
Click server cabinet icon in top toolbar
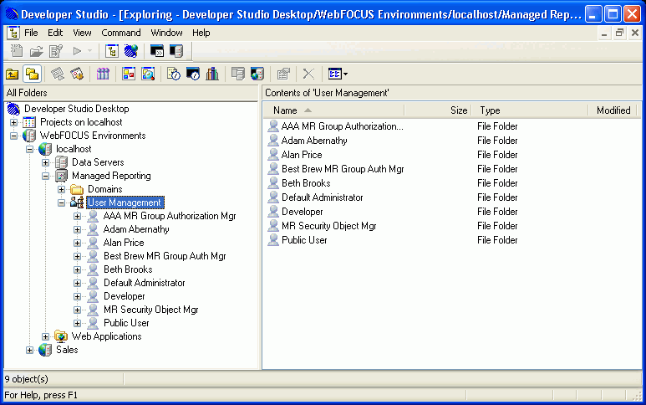pos(176,51)
